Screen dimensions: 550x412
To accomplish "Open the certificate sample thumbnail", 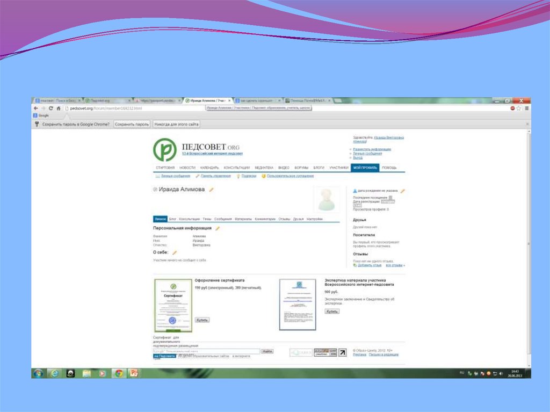I will [173, 305].
